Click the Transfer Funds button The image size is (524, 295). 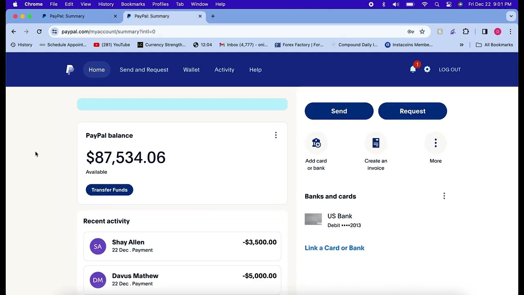tap(109, 190)
